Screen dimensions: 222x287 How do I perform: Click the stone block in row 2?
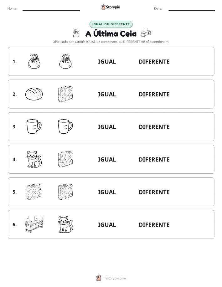click(x=65, y=94)
